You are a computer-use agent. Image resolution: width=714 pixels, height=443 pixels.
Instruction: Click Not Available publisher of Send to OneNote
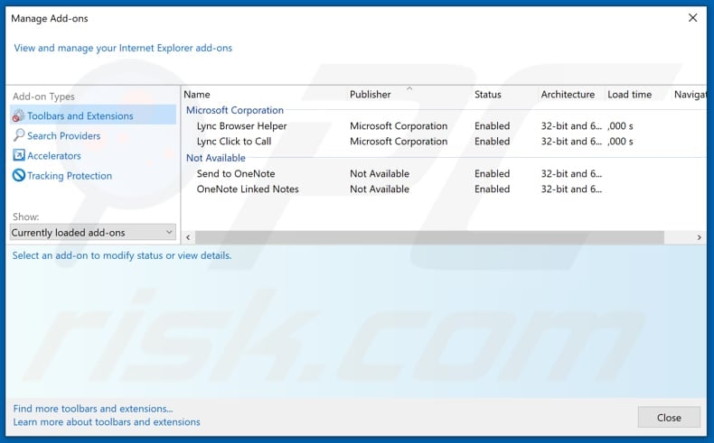pyautogui.click(x=380, y=173)
